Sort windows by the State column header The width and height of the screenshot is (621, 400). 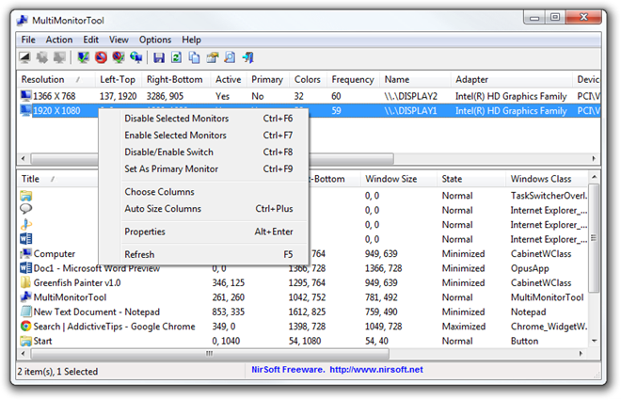[471, 179]
